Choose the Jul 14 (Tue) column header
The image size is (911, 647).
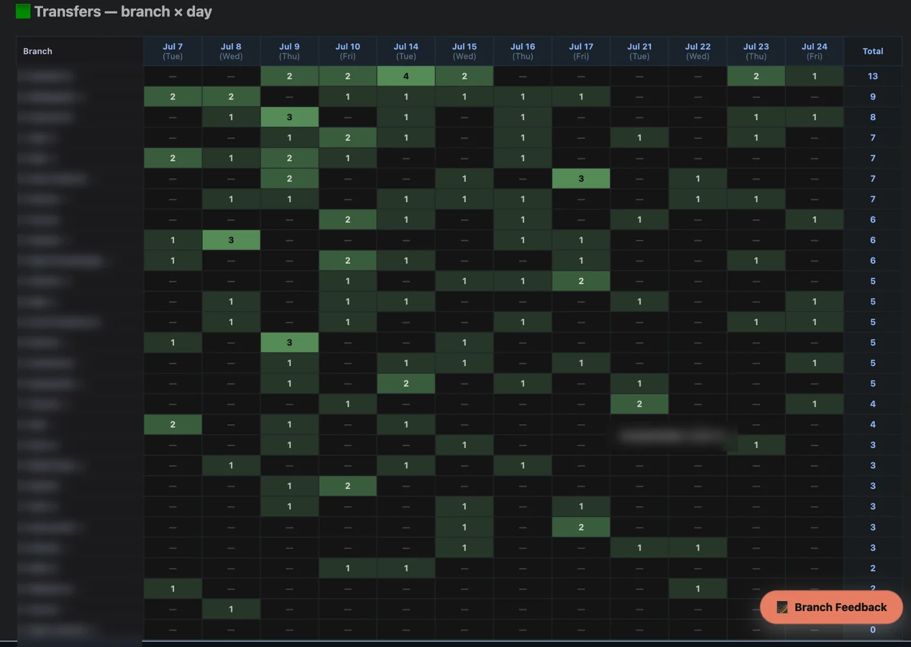(406, 51)
